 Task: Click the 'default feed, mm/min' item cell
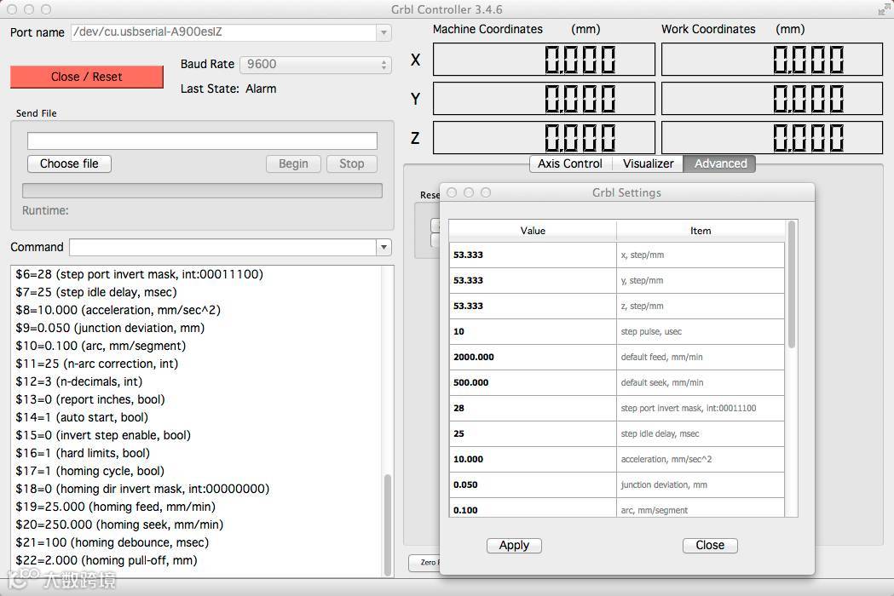701,358
